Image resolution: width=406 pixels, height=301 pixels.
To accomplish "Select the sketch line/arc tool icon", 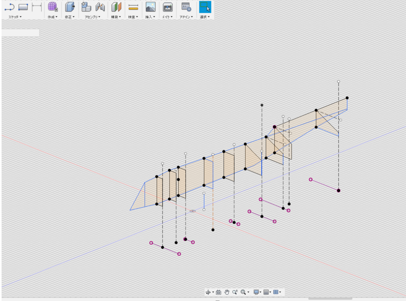I will (x=9, y=7).
